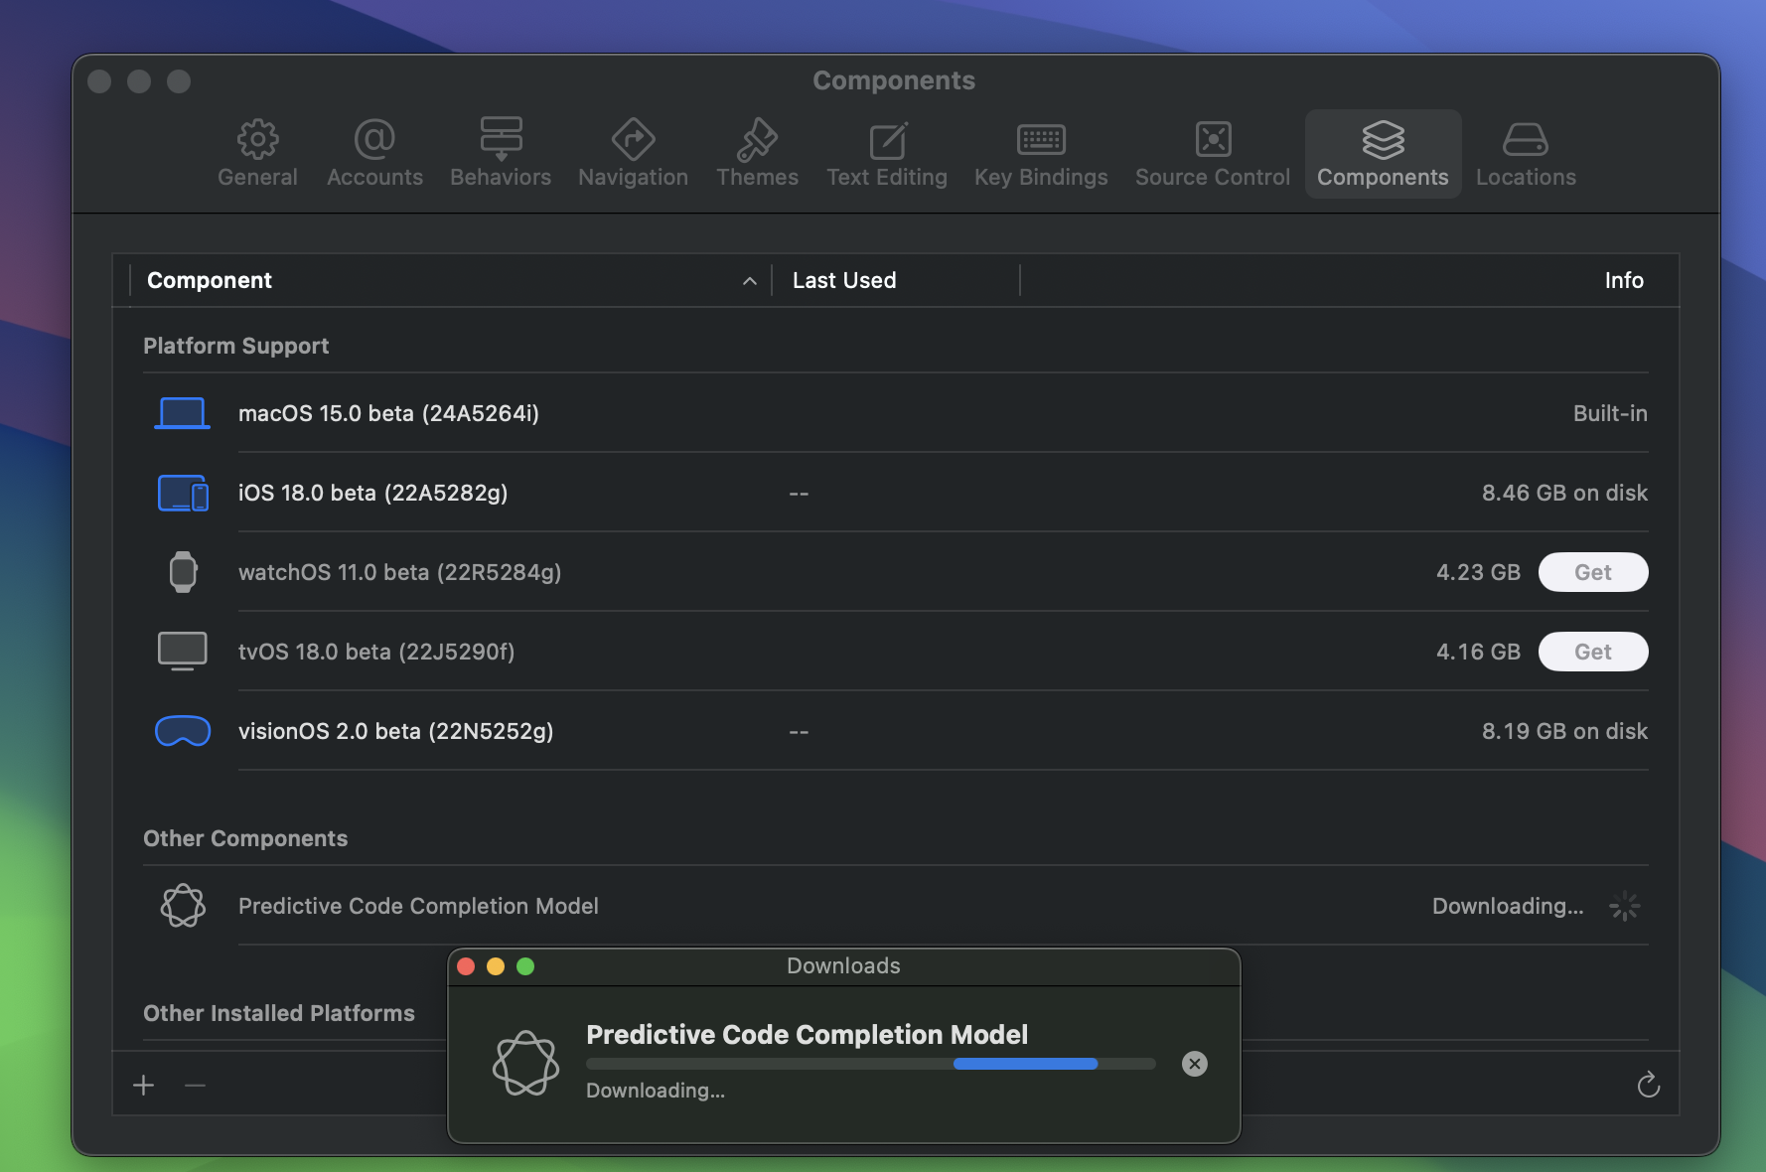
Task: Go to Source Control settings
Action: tap(1212, 154)
